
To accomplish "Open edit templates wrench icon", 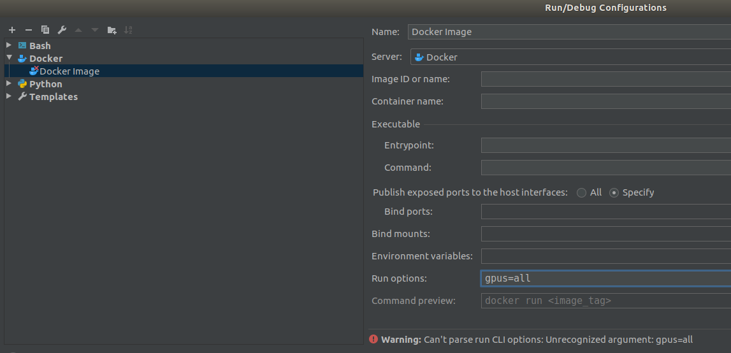I will tap(62, 30).
